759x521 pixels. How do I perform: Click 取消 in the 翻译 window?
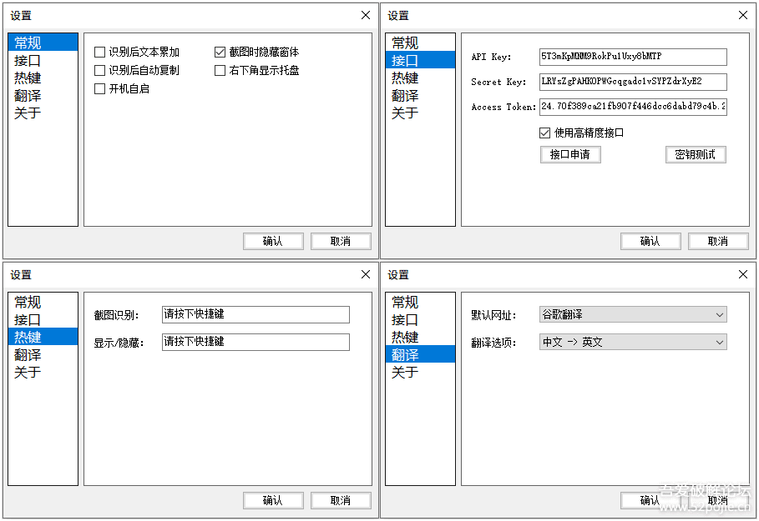click(x=718, y=500)
